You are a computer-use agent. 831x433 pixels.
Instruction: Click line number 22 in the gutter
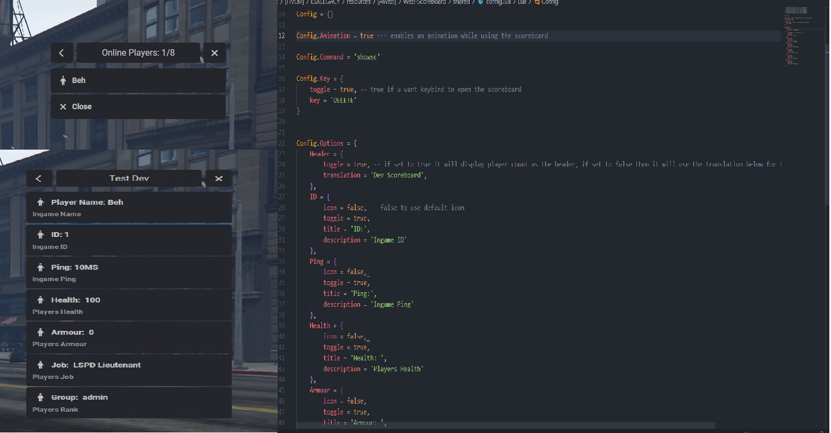click(282, 144)
